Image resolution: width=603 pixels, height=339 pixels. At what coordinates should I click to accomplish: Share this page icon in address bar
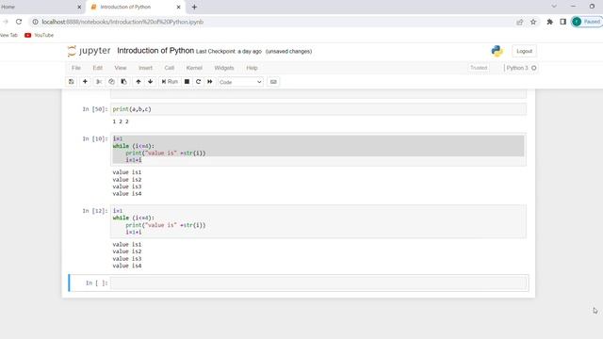[519, 22]
